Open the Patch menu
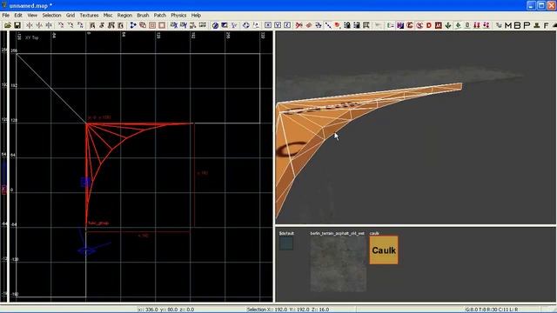 (160, 16)
